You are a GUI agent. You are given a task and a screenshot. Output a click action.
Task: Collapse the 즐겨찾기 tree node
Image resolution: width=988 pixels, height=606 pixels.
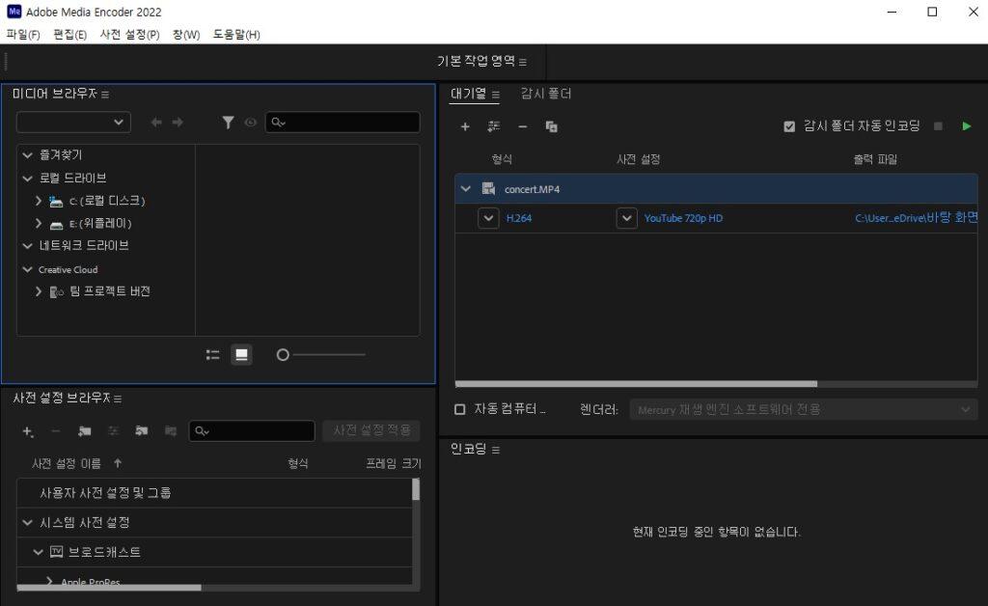(x=27, y=155)
